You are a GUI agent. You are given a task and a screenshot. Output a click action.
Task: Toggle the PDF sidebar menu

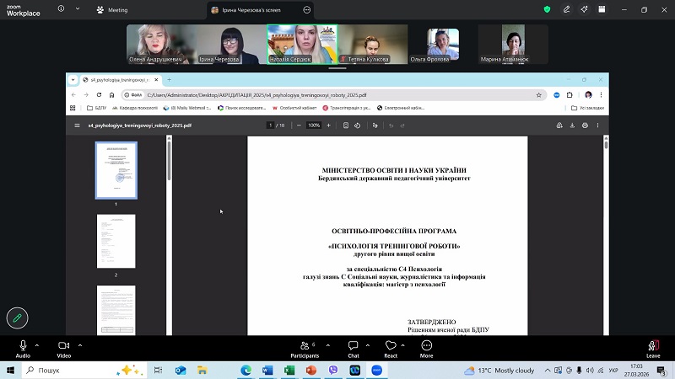(78, 125)
